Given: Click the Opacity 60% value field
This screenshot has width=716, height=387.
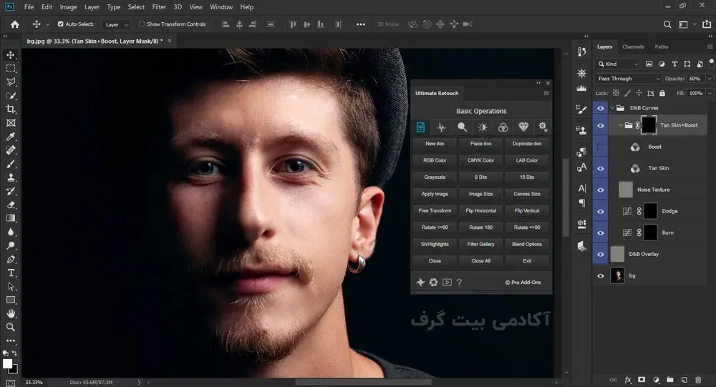Looking at the screenshot, I should coord(697,79).
